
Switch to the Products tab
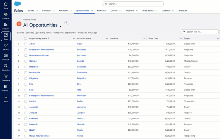(130, 10)
